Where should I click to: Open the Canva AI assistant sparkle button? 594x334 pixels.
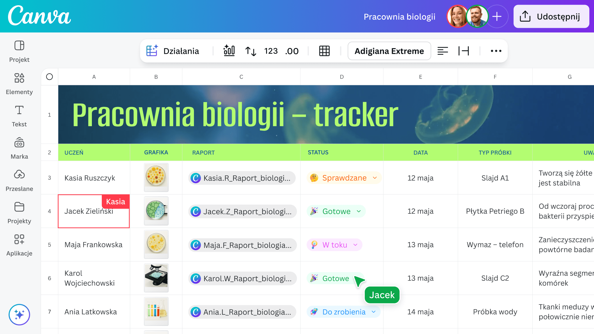(19, 315)
